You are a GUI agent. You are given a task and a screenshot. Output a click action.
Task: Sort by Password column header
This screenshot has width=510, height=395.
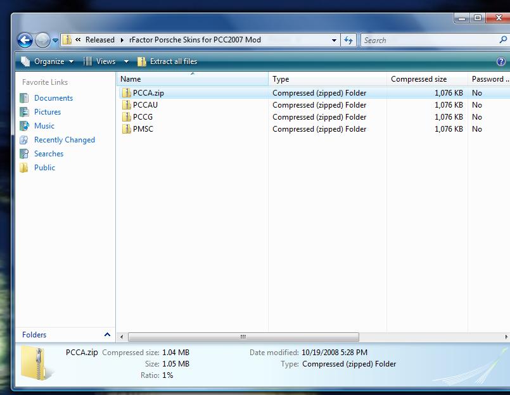tap(489, 79)
